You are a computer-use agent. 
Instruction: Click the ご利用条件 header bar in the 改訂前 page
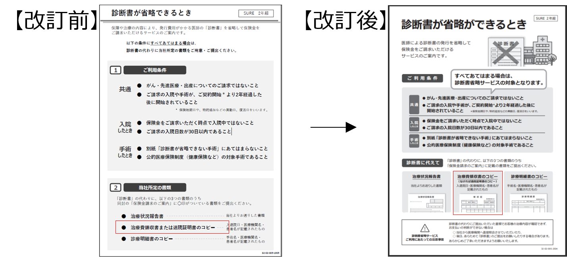[154, 70]
